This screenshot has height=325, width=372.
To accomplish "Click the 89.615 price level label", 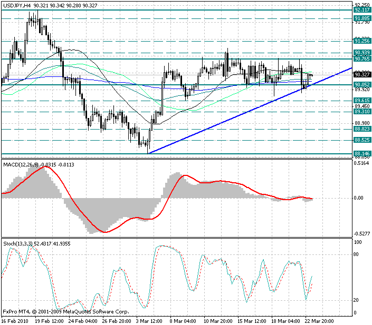I will click(361, 100).
